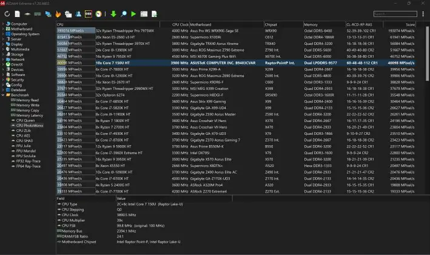
Task: Open the Memory Read benchmark
Action: (27, 100)
